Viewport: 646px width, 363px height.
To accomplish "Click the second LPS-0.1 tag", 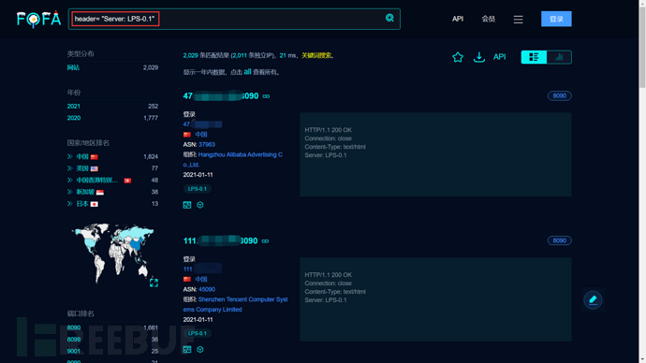I will click(198, 333).
